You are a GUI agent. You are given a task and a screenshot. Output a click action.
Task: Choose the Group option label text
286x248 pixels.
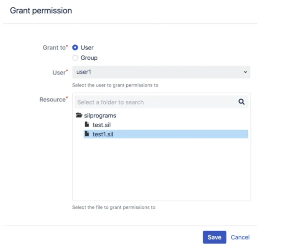[x=89, y=58]
